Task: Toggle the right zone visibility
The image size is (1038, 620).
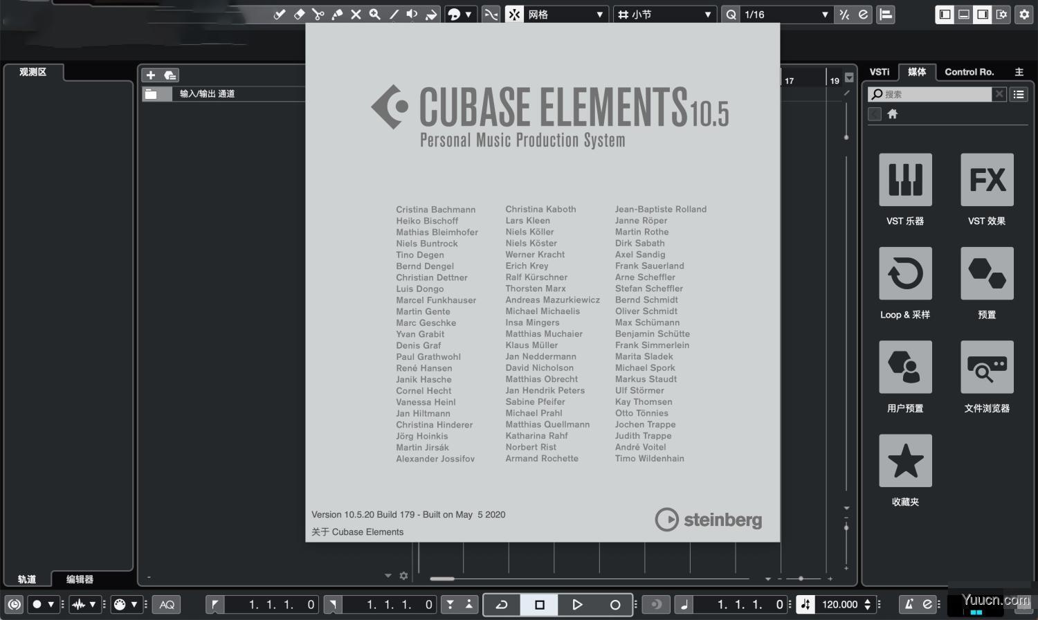Action: coord(982,15)
